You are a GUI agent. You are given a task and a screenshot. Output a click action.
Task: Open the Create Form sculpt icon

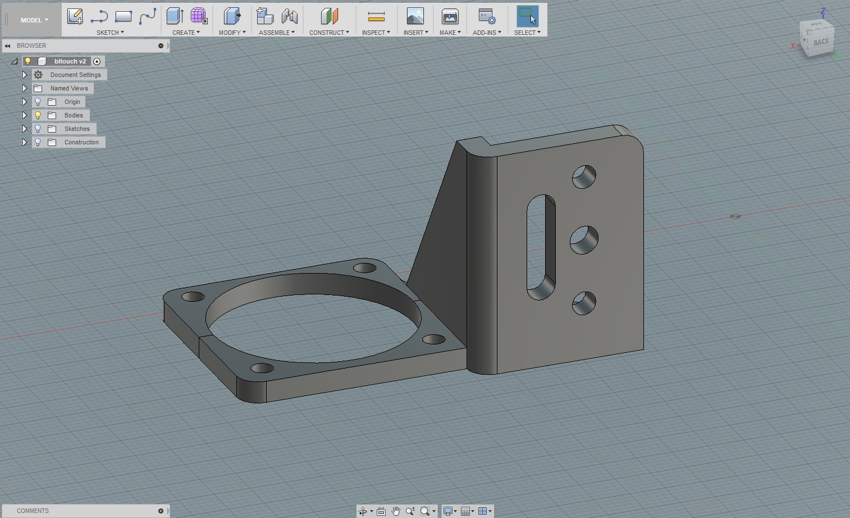tap(199, 16)
